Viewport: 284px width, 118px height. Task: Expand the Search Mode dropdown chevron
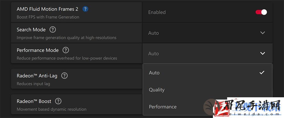click(x=262, y=33)
